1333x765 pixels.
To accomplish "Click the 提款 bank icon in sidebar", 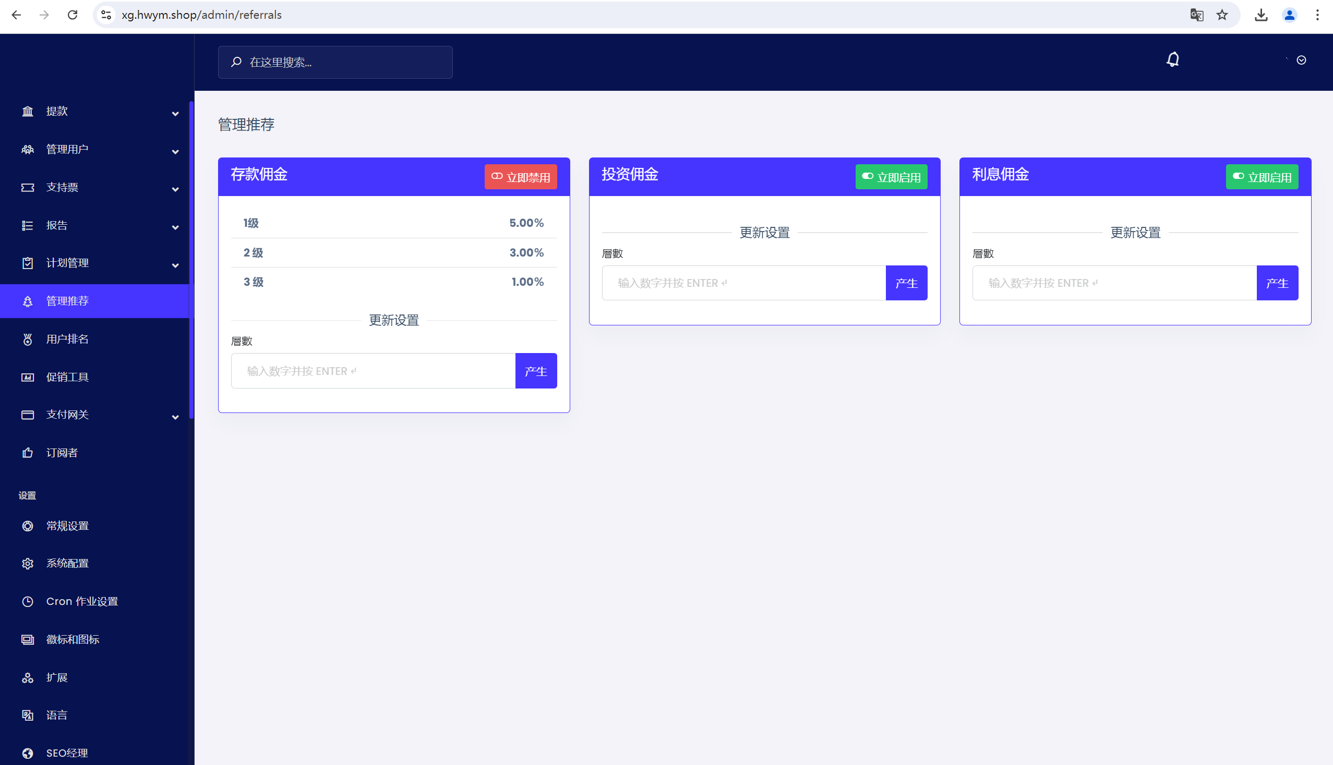I will (x=27, y=112).
